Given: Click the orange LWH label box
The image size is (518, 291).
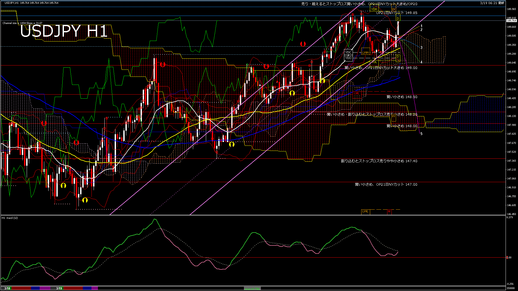Looking at the screenshot, I should pos(365,53).
